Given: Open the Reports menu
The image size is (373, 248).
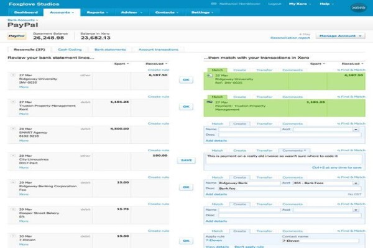Looking at the screenshot, I should tap(98, 12).
